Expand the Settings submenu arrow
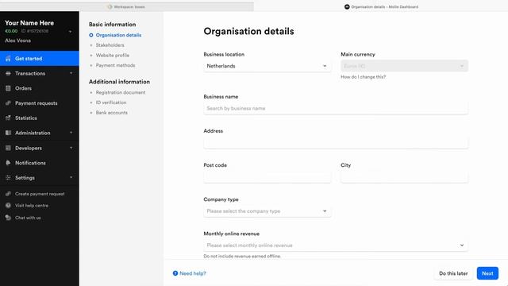The image size is (508, 286). click(x=71, y=178)
